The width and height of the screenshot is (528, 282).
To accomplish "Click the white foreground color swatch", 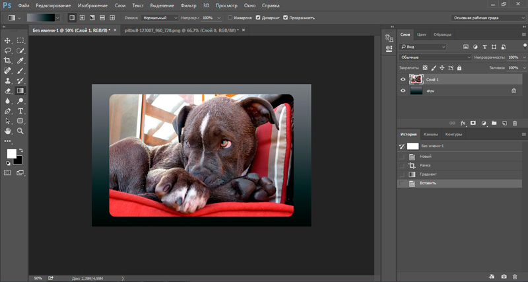I will tap(11, 154).
